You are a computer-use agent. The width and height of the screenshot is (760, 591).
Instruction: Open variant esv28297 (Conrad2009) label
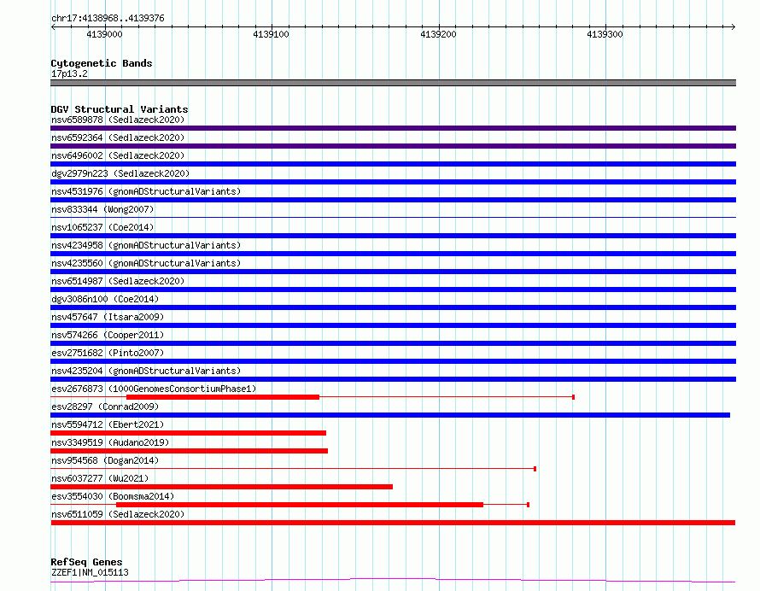[105, 407]
